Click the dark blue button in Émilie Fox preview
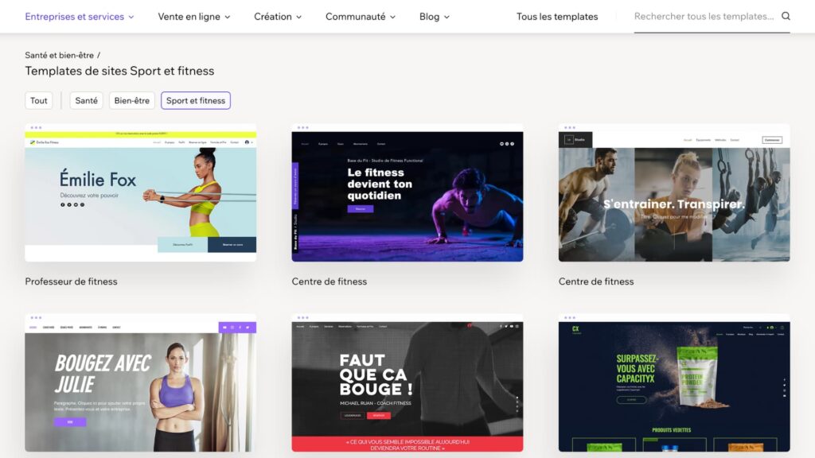815x458 pixels. pos(232,245)
